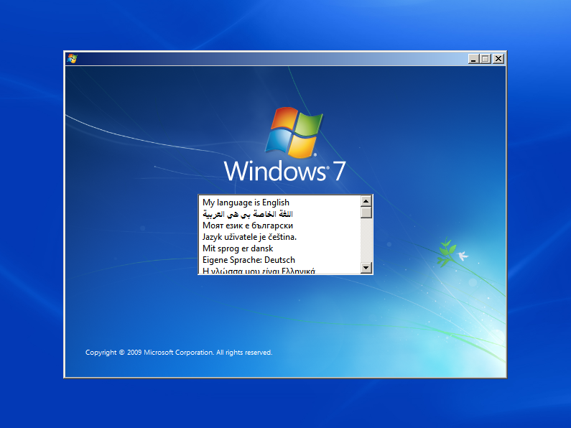
Task: Choose "Mit sprog er dansk"
Action: tap(279, 248)
